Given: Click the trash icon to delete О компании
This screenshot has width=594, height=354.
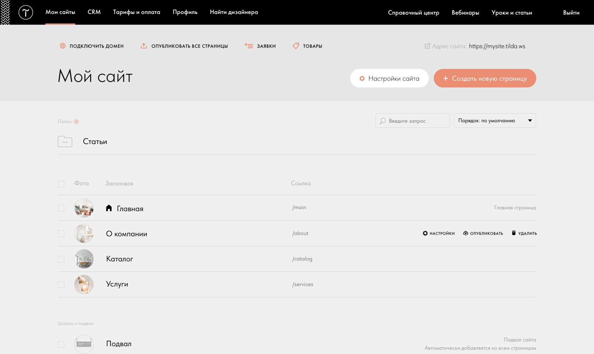Looking at the screenshot, I should coord(514,233).
